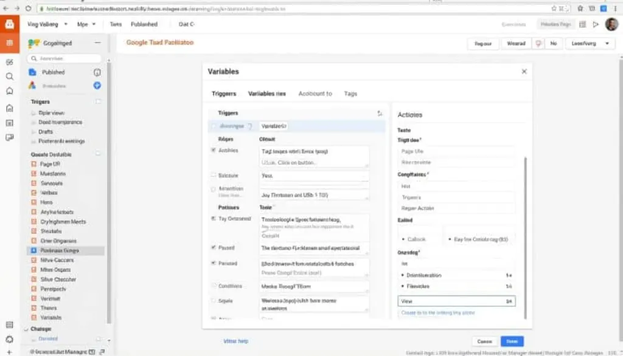Open the LeesNverg dropdown arrow
The width and height of the screenshot is (623, 356).
(x=607, y=43)
